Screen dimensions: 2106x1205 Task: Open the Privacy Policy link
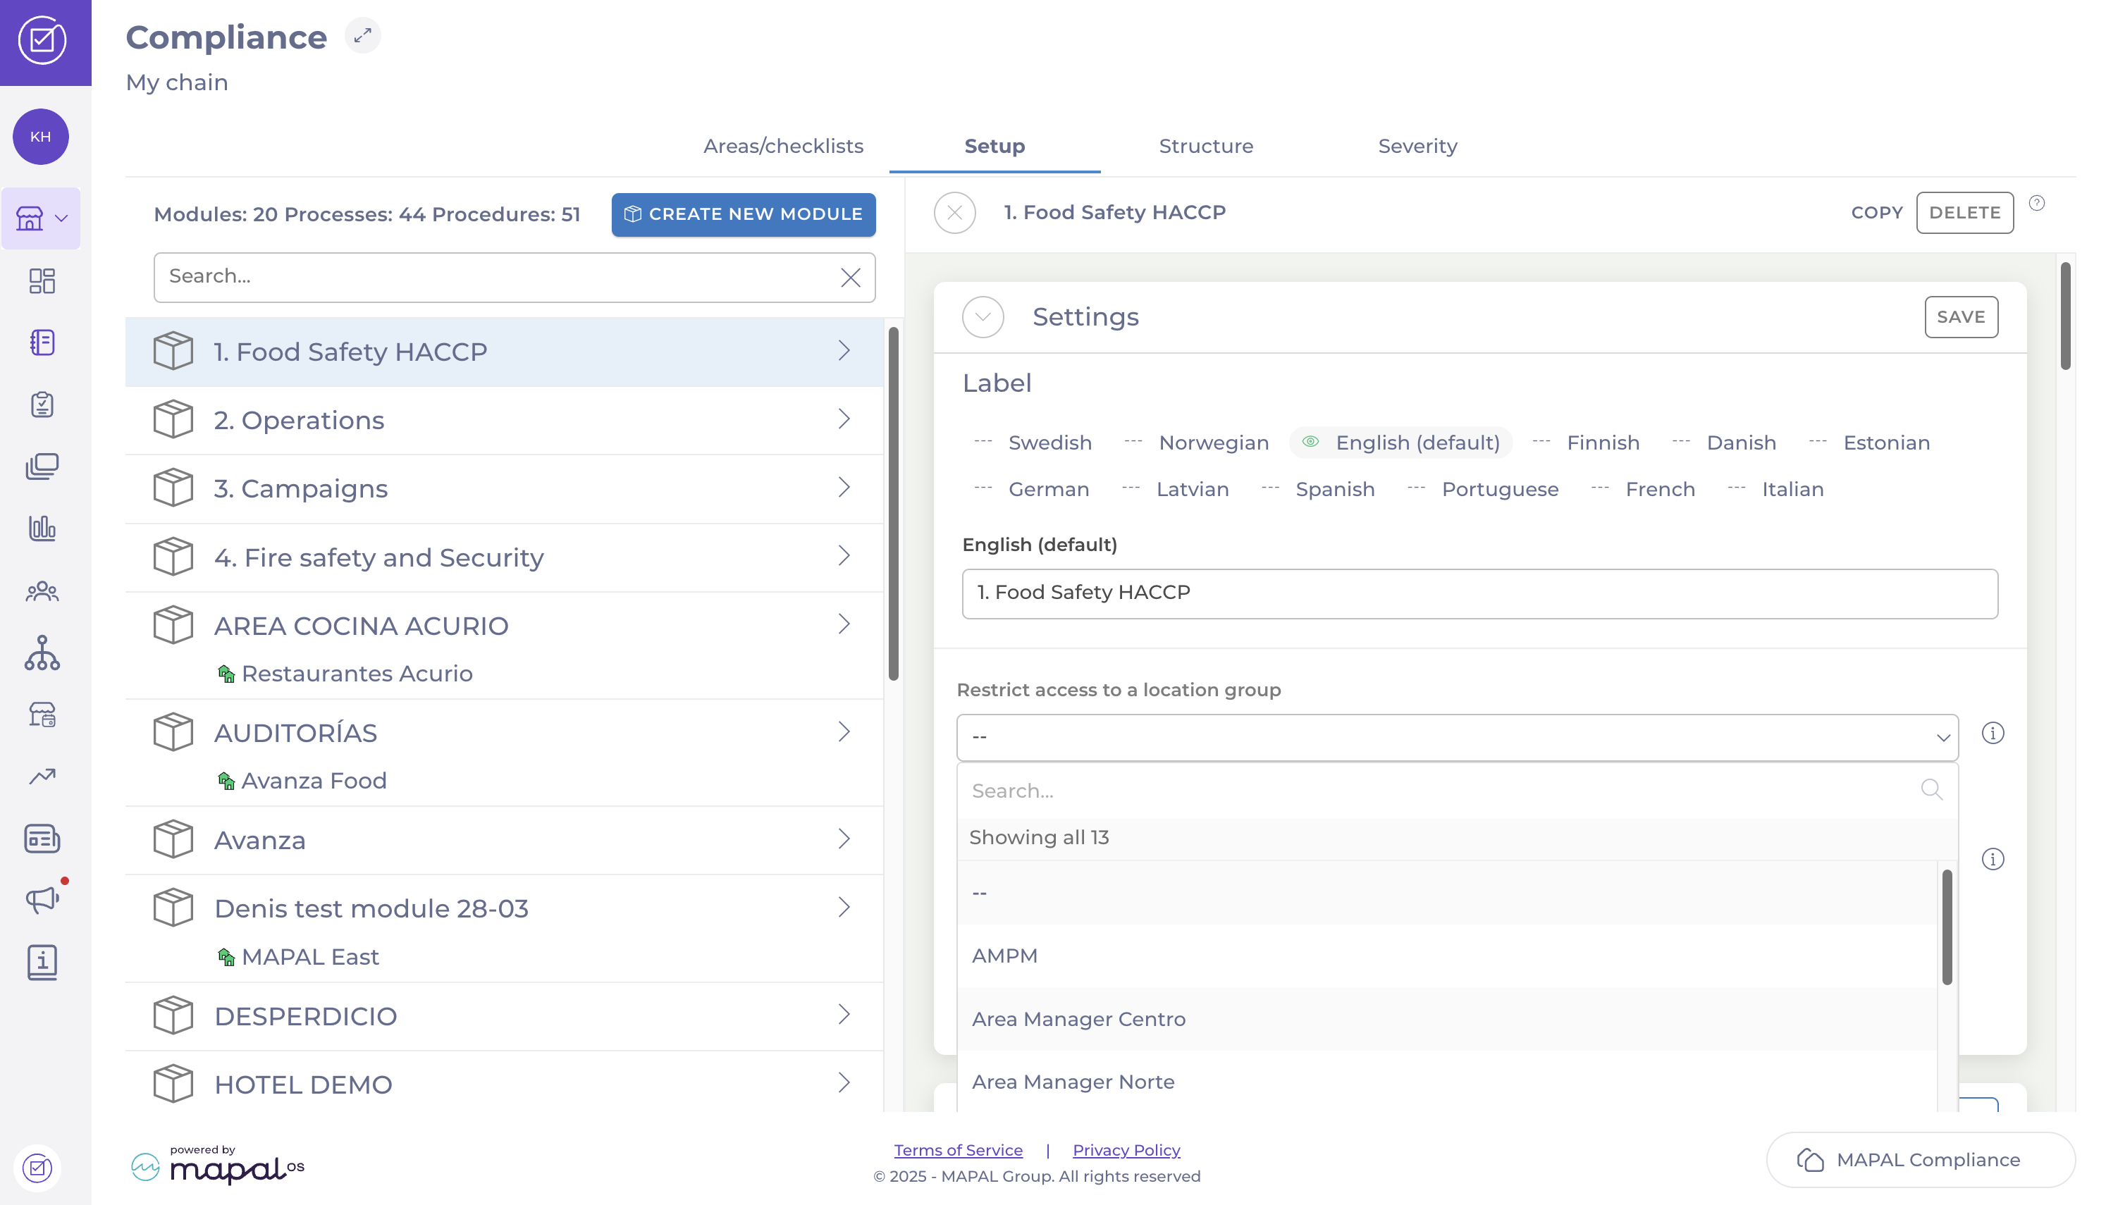tap(1126, 1149)
